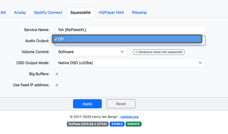Click the Service Name text field
This screenshot has width=228, height=134.
point(130,29)
